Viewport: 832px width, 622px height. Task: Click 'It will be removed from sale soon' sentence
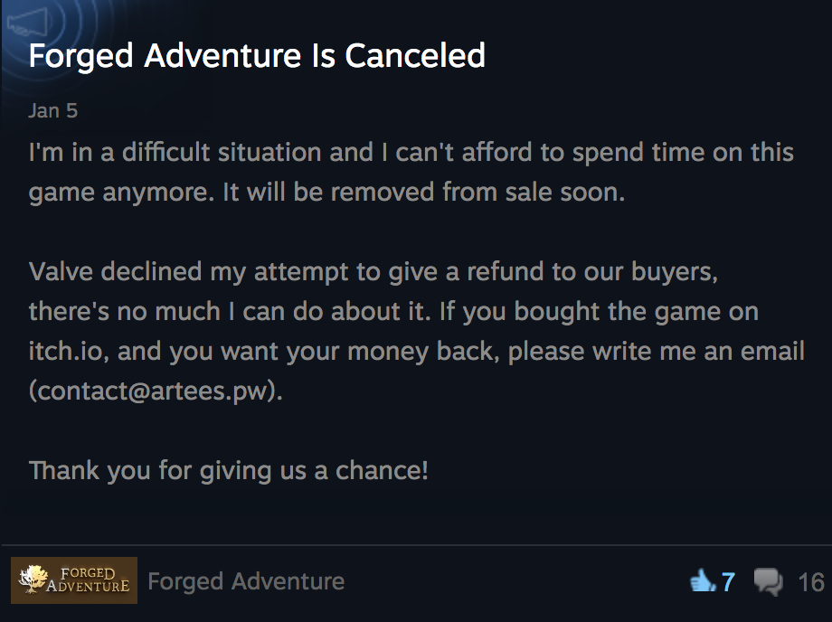[423, 192]
